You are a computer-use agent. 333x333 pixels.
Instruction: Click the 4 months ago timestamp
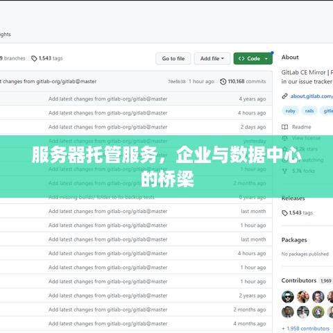click(250, 324)
